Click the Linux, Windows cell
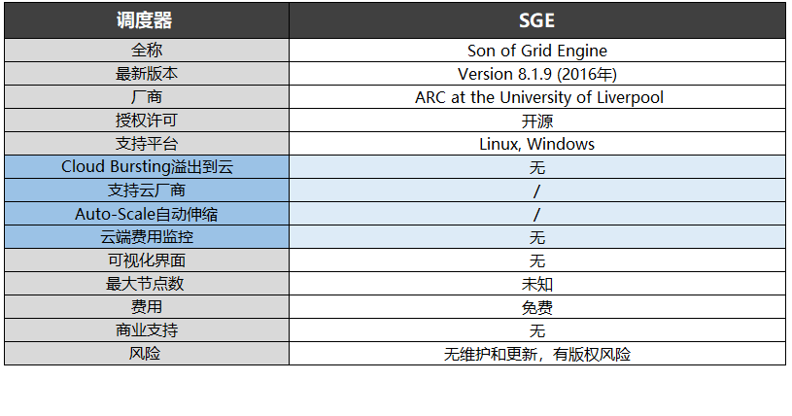This screenshot has height=416, width=792. click(536, 144)
